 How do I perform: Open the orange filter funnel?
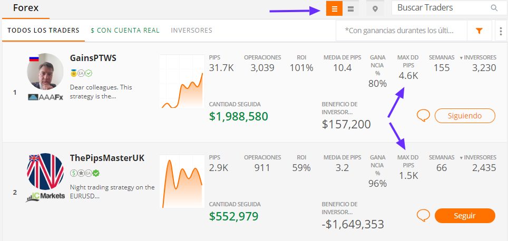pos(479,31)
